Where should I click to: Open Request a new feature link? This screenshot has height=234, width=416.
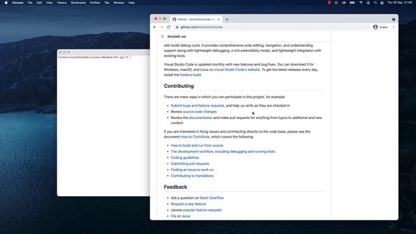[188, 204]
